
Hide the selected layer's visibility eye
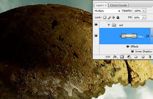tap(96, 36)
